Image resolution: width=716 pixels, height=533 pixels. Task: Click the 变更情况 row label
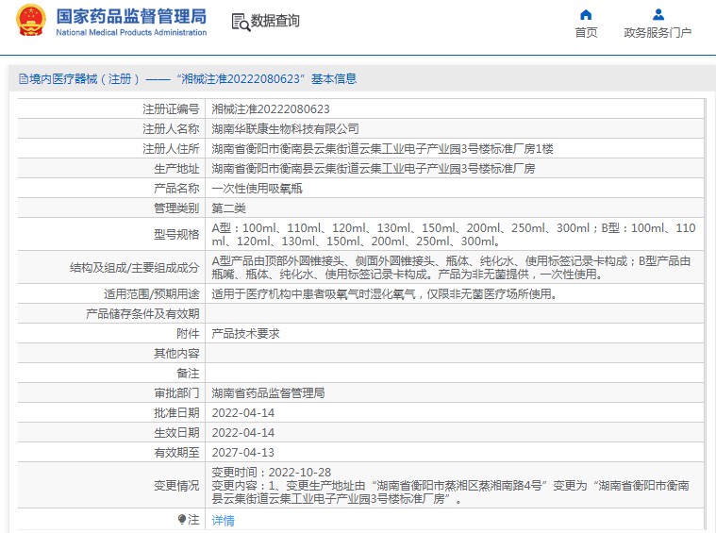pyautogui.click(x=176, y=486)
